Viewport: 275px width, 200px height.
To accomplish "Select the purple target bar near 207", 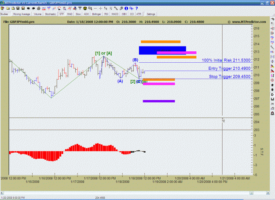I will point(159,101).
